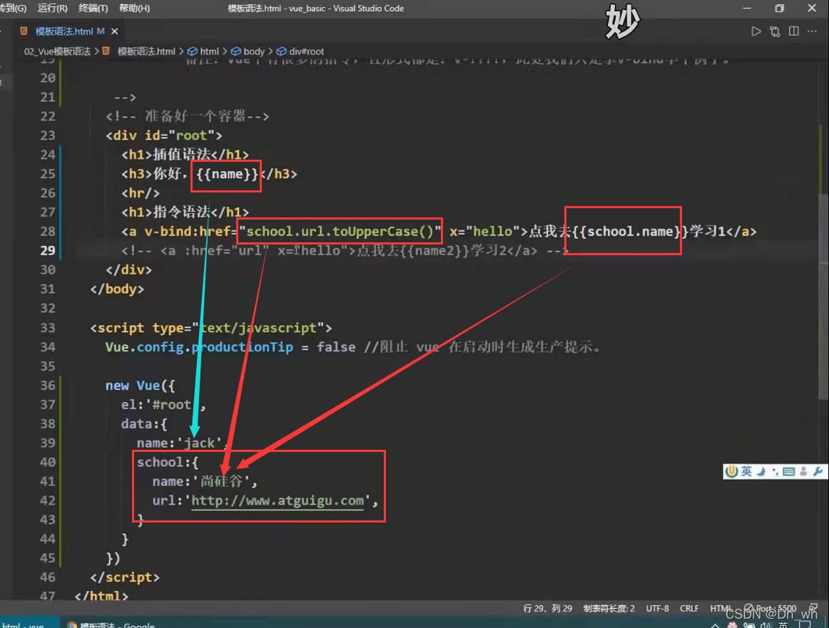
Task: Click the taskbar hidden icons chevron
Action: coord(715,625)
